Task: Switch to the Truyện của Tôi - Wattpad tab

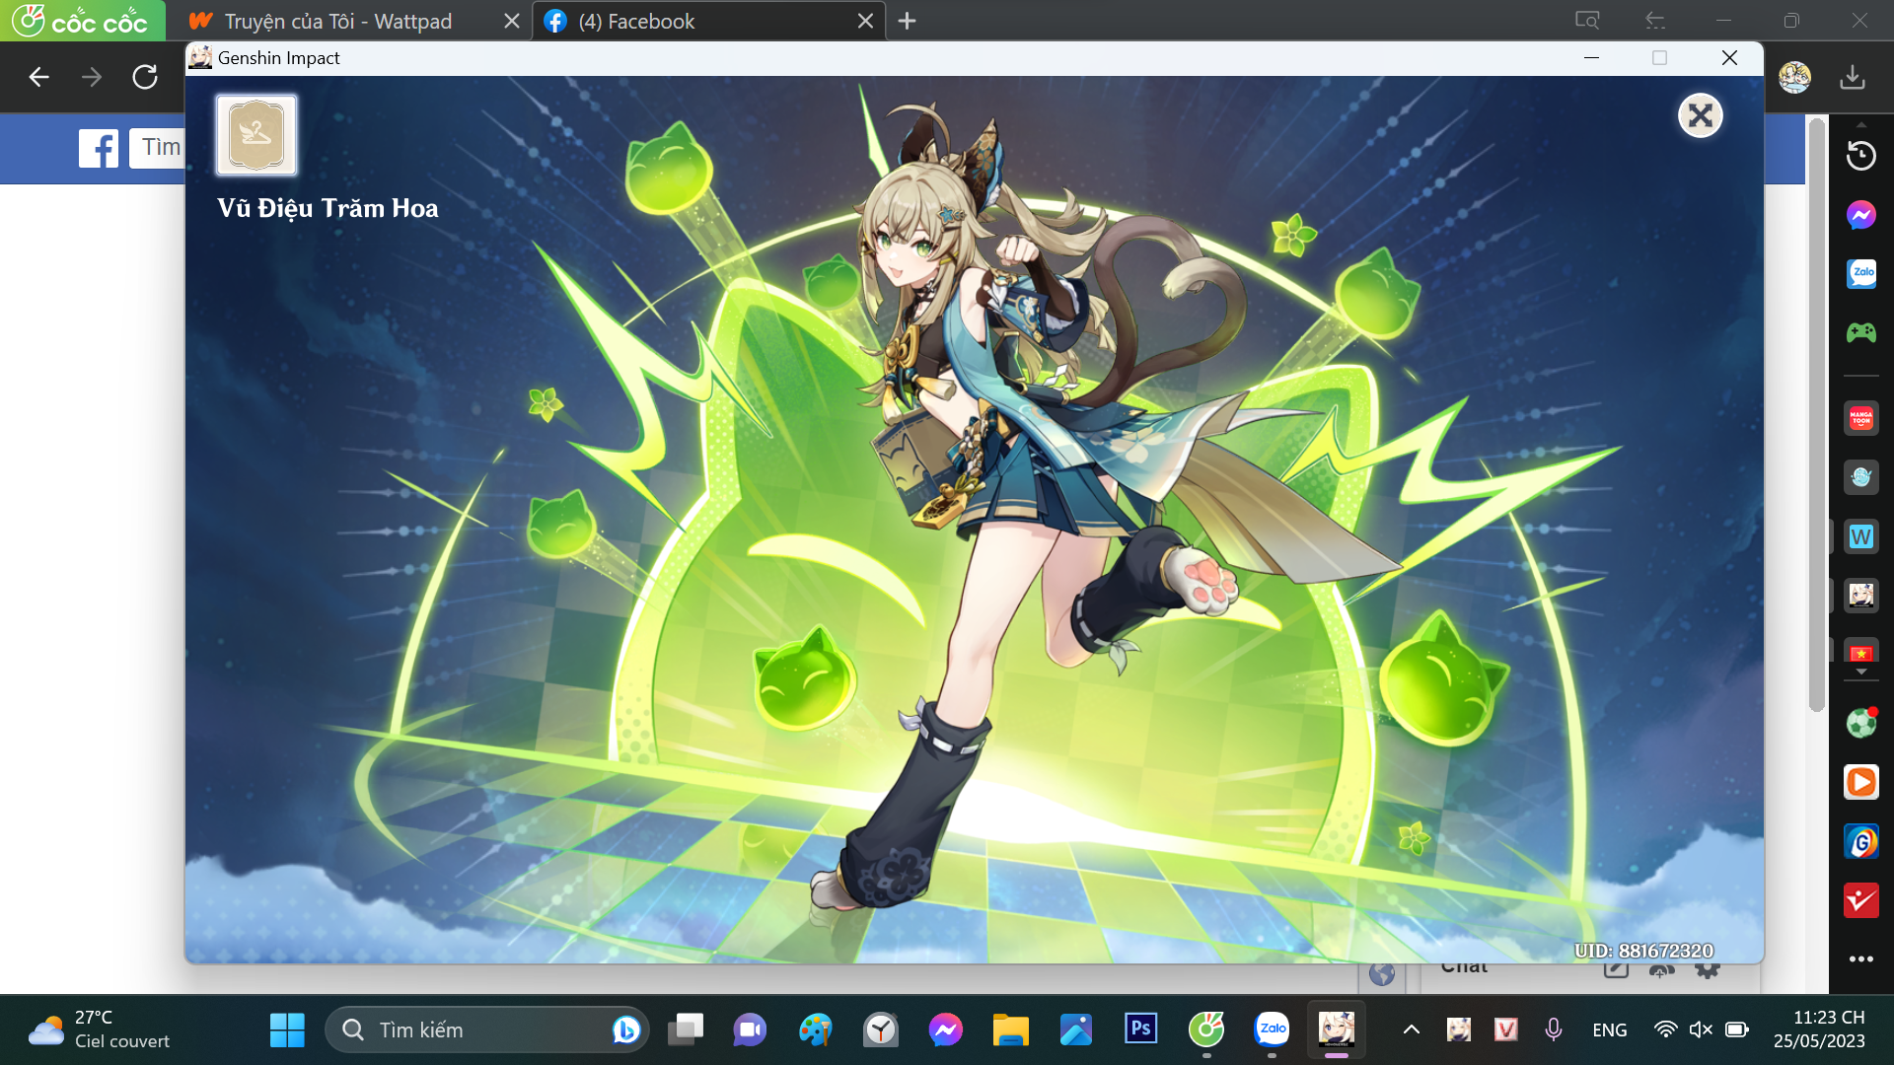Action: pyautogui.click(x=338, y=21)
